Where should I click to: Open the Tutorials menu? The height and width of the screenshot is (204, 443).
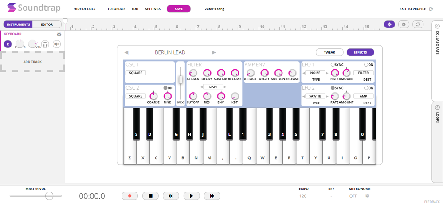tap(116, 9)
